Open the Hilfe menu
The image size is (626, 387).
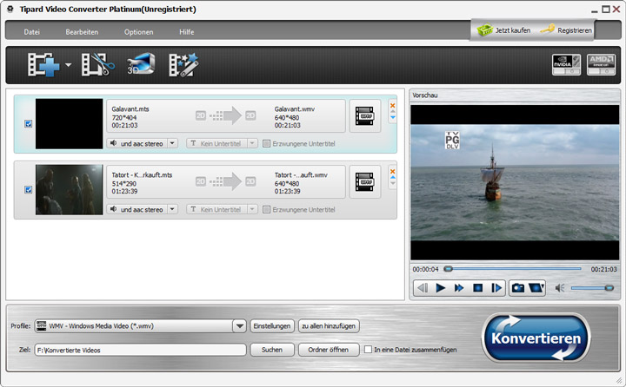coord(186,32)
